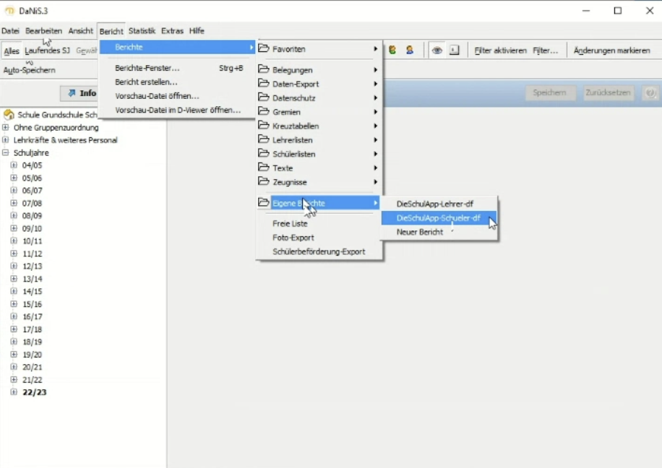
Task: Click the orange-haired person icon in toolbar
Action: [x=410, y=51]
